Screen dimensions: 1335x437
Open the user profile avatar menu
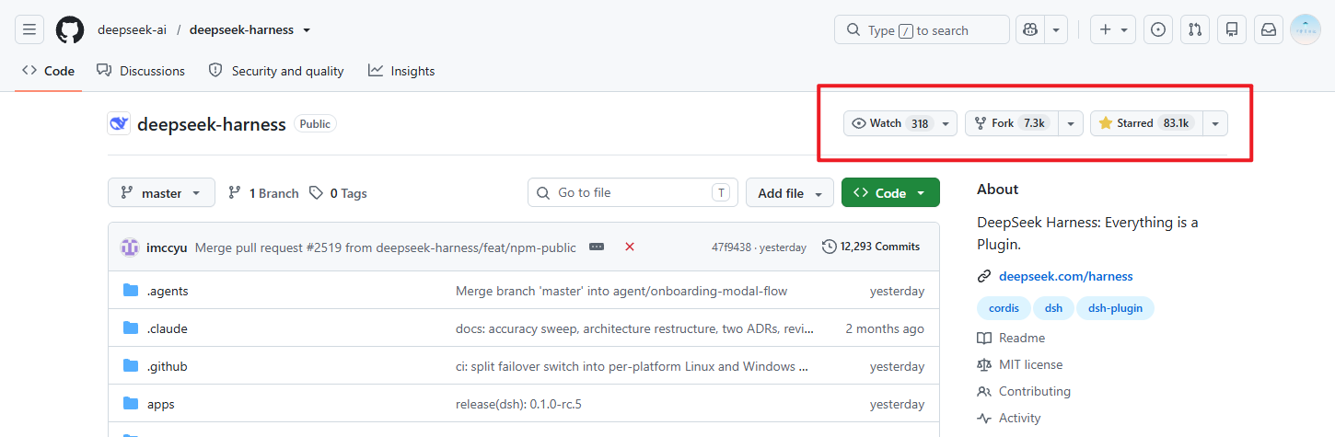point(1306,29)
